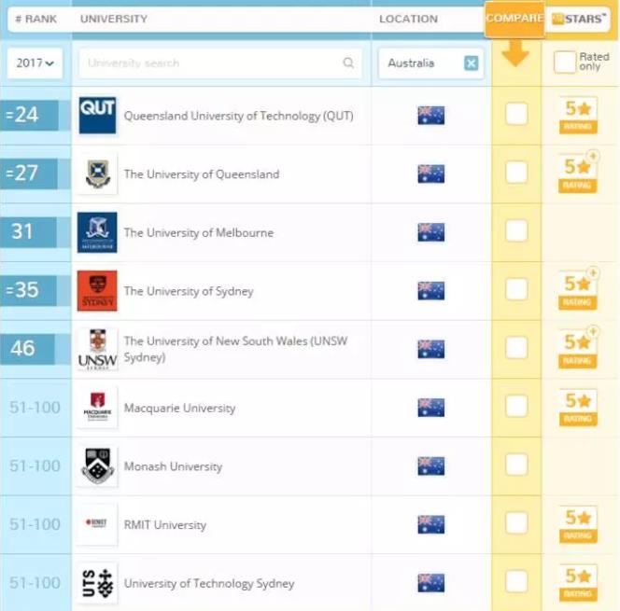Viewport: 620px width, 611px height.
Task: Click the LOCATION column header
Action: [408, 19]
